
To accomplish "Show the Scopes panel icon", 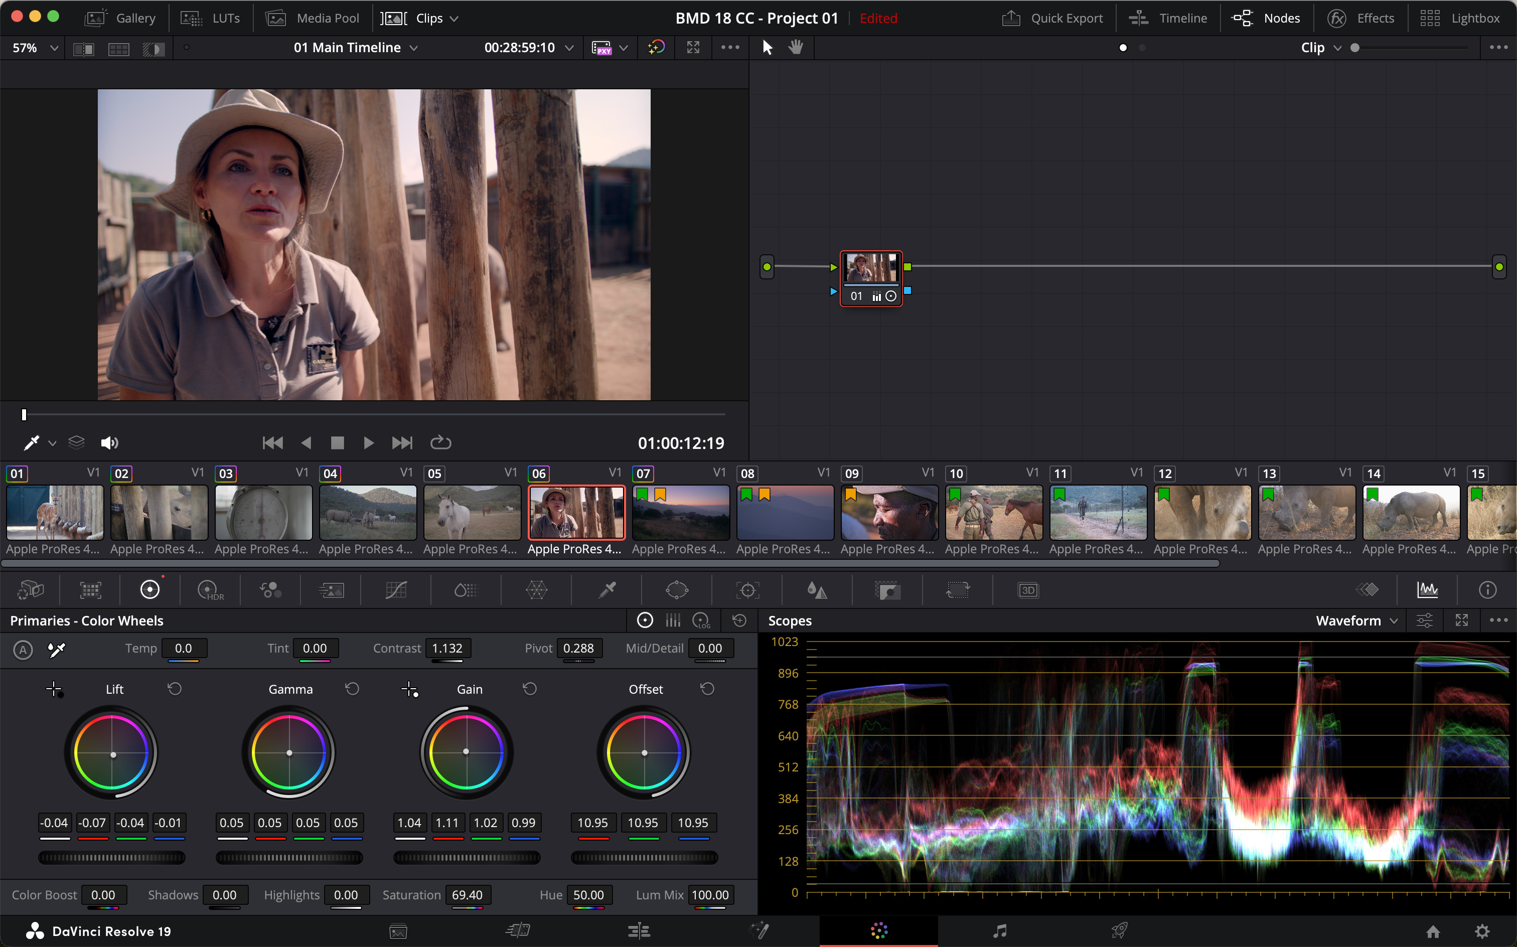I will (x=1427, y=590).
